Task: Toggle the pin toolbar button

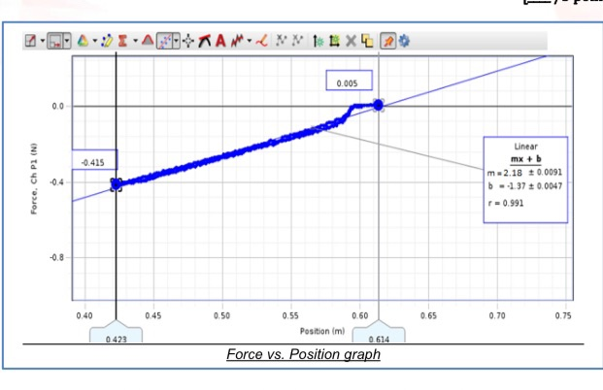Action: (388, 41)
